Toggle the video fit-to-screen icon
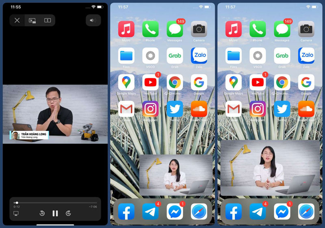 click(x=48, y=20)
